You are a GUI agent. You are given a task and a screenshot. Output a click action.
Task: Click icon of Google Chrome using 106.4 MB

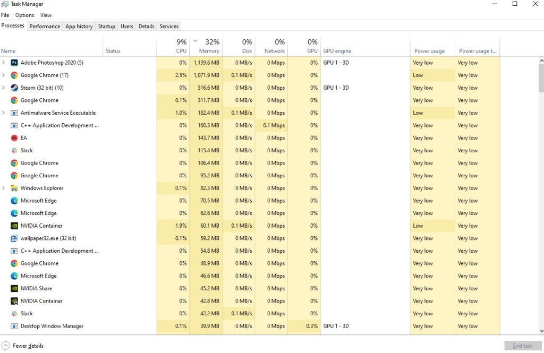tap(14, 163)
